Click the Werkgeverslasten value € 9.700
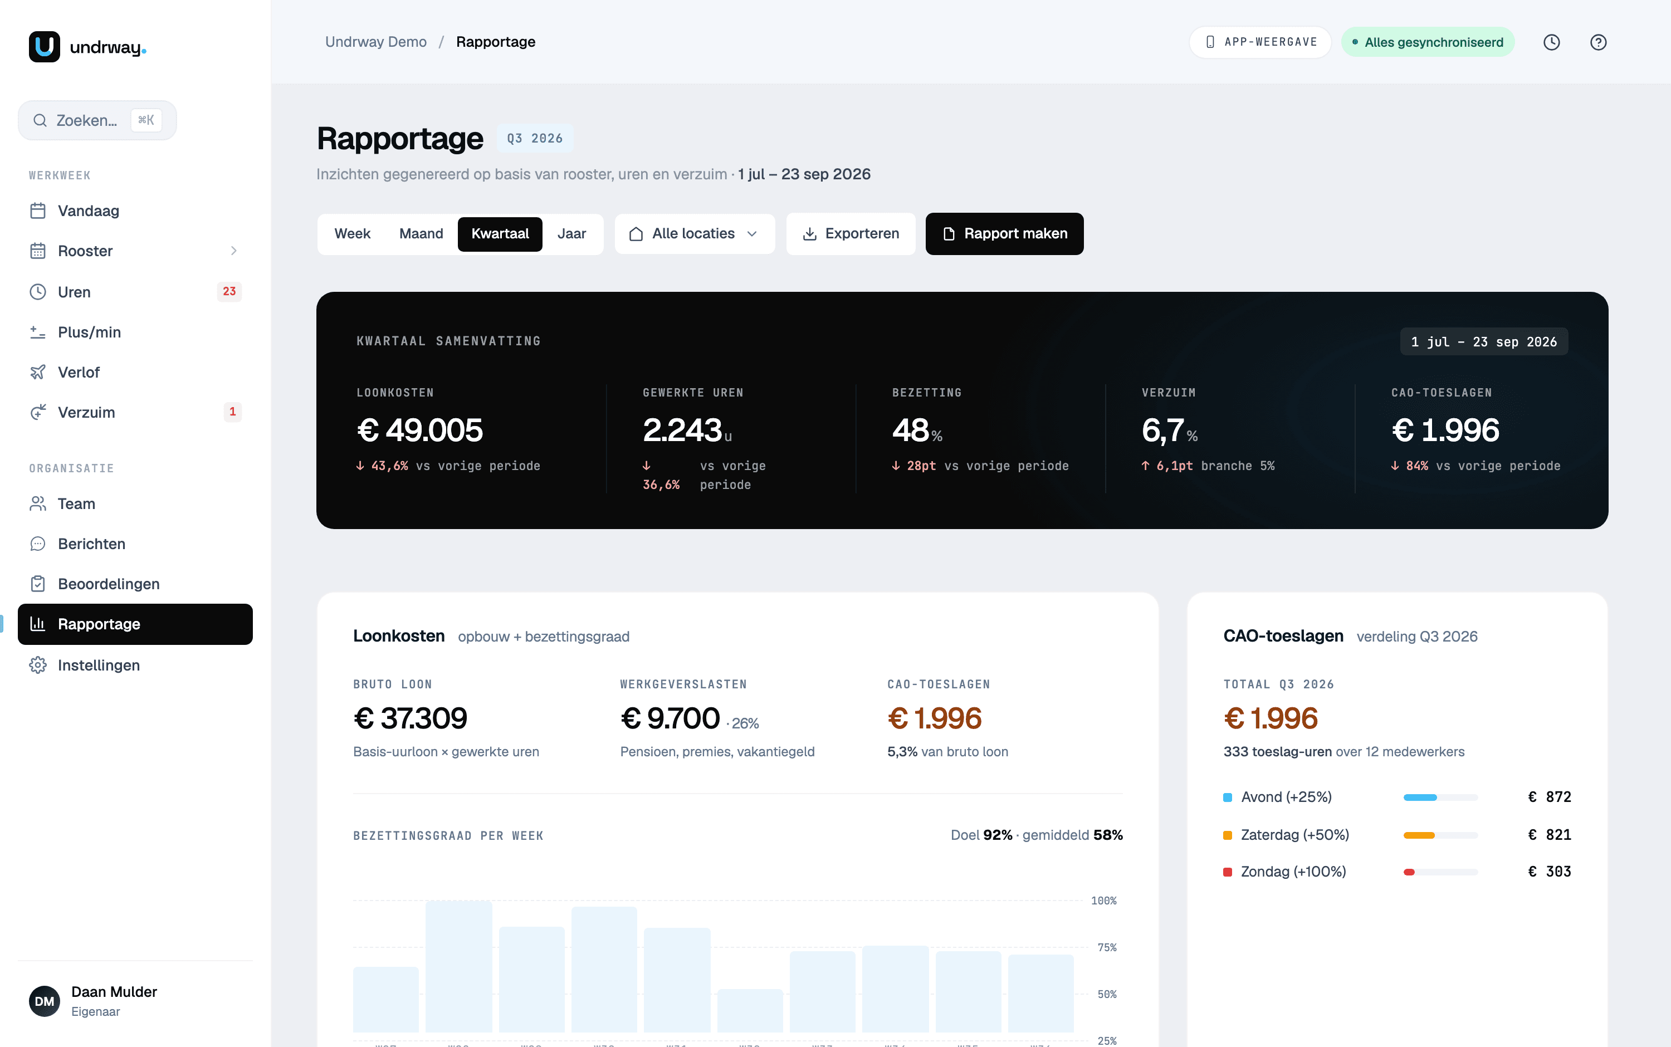Image resolution: width=1671 pixels, height=1047 pixels. click(670, 719)
